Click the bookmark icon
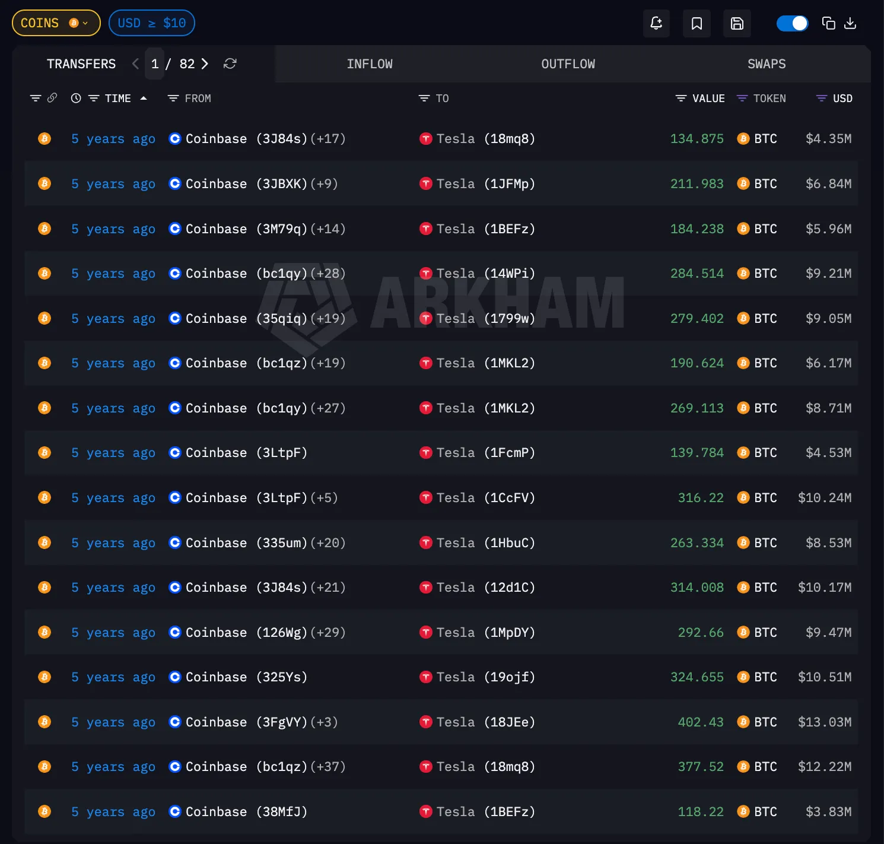Screen dimensions: 884x844 [x=697, y=23]
